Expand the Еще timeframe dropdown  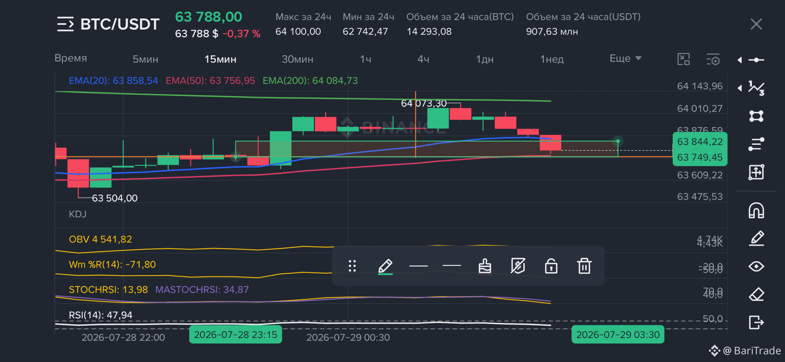pyautogui.click(x=625, y=58)
